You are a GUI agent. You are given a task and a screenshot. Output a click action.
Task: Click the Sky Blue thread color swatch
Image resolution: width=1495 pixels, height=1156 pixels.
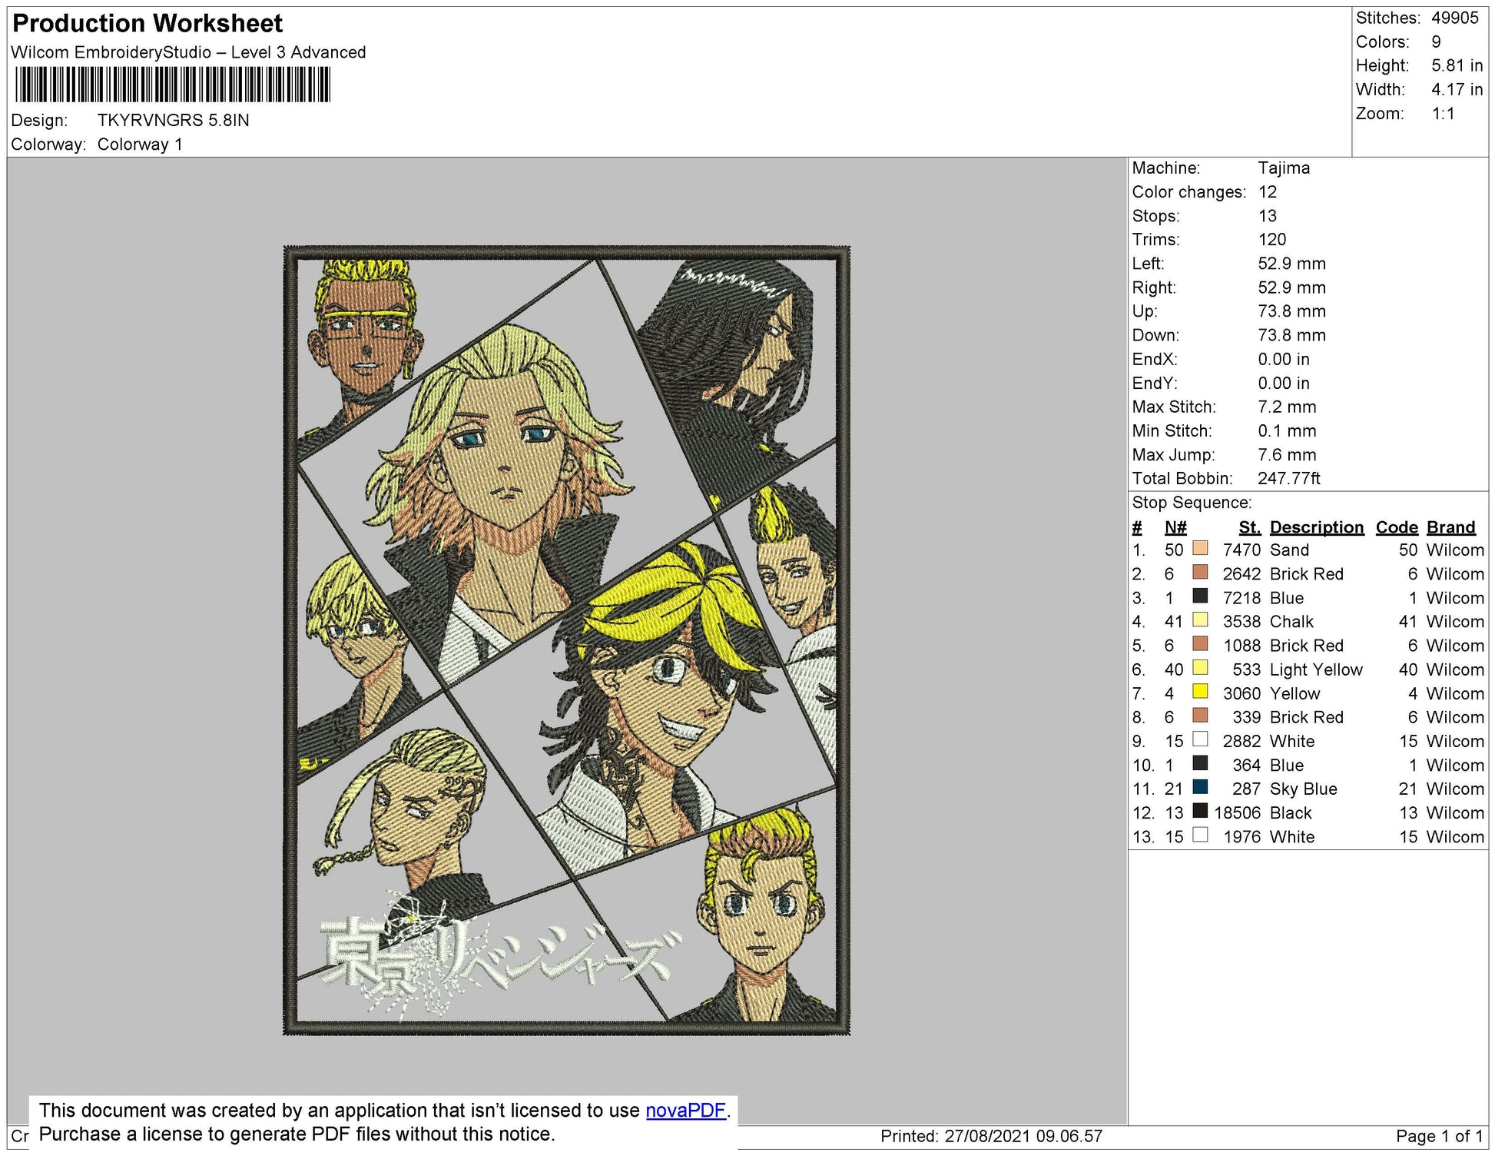point(1200,788)
